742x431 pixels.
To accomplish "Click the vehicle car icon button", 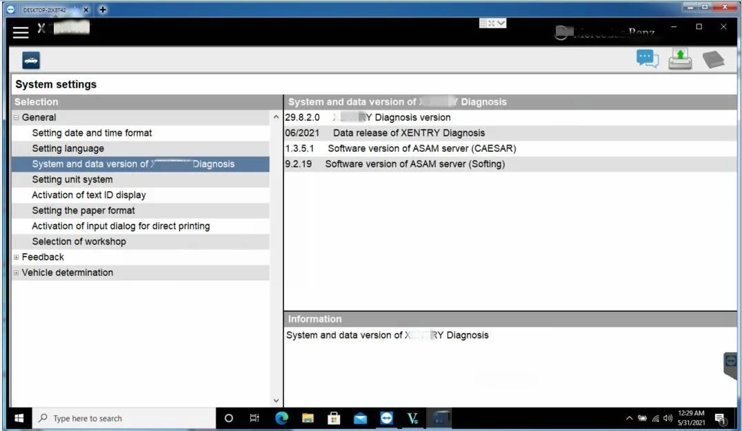I will point(31,61).
